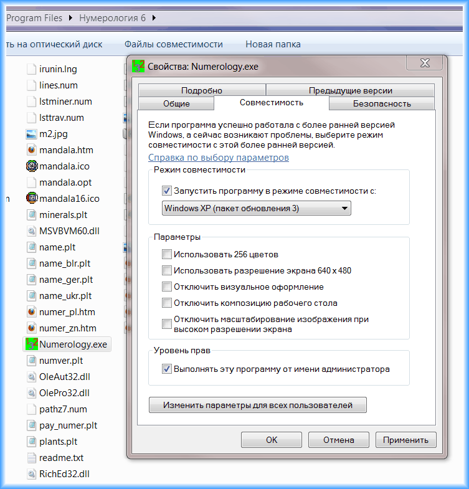Enable 'Использовать 256 цветов' checkbox
Viewport: 469px width, 489px height.
[167, 254]
